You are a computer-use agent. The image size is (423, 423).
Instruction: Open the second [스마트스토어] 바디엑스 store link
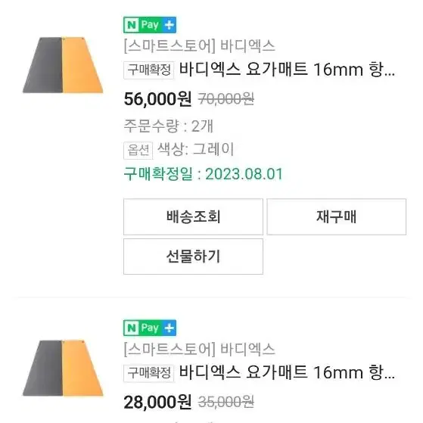pos(199,349)
